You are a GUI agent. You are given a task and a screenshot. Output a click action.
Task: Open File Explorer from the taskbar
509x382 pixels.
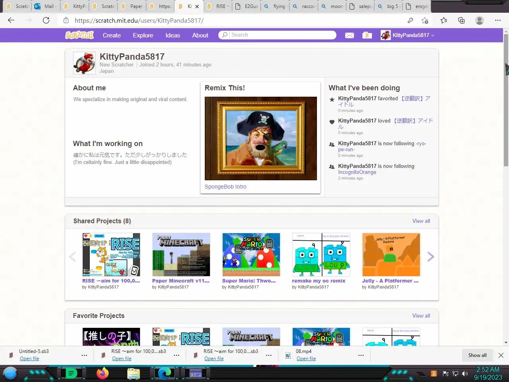134,373
